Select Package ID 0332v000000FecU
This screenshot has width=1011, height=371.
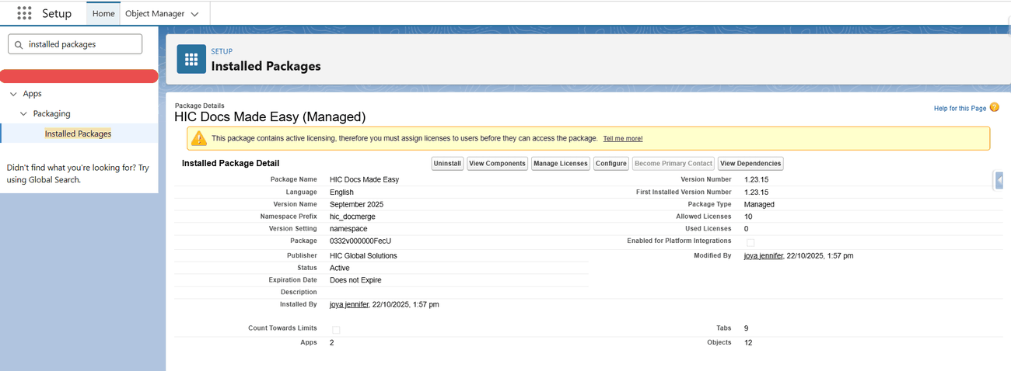[x=360, y=241]
